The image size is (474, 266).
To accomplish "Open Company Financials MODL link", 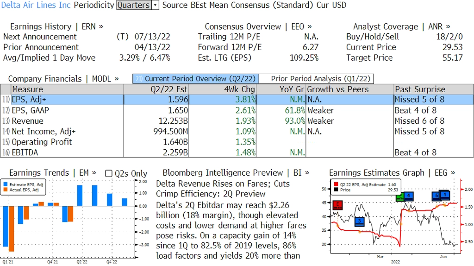I will pos(63,79).
